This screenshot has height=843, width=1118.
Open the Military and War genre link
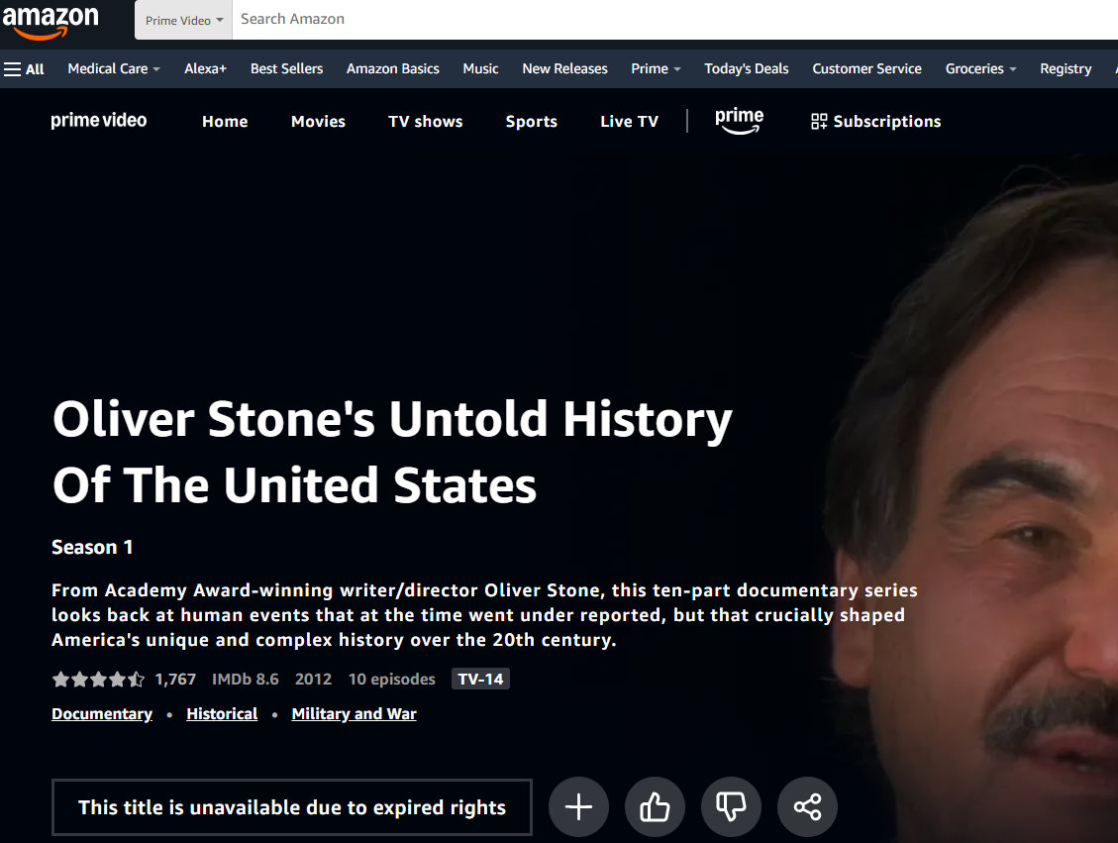tap(354, 714)
